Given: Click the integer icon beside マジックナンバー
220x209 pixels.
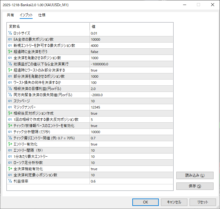Looking at the screenshot, I should pyautogui.click(x=10, y=107).
